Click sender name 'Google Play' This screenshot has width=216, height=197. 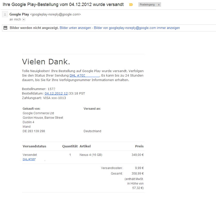coord(19,14)
